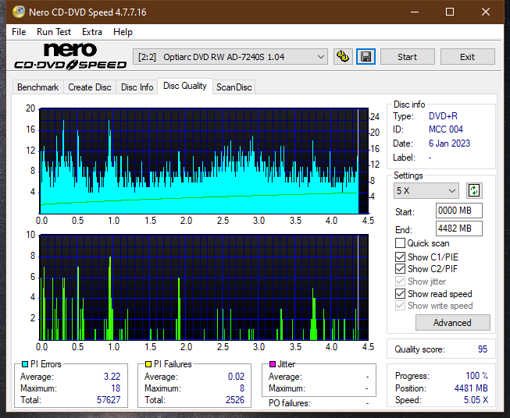
Task: Open the drive options icon
Action: (x=343, y=57)
